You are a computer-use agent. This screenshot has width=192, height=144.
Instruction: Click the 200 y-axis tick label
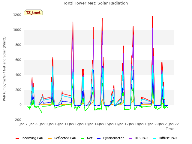pyautogui.click(x=18, y=90)
